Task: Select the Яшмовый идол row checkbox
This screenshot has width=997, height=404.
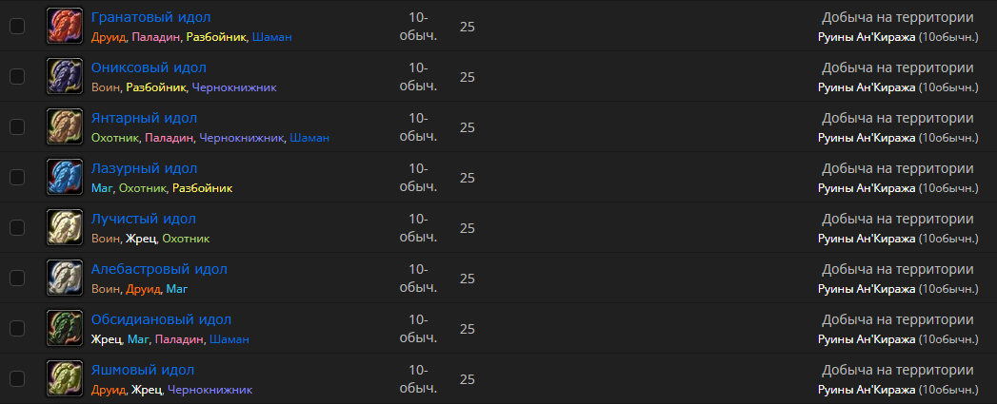Action: click(x=17, y=379)
